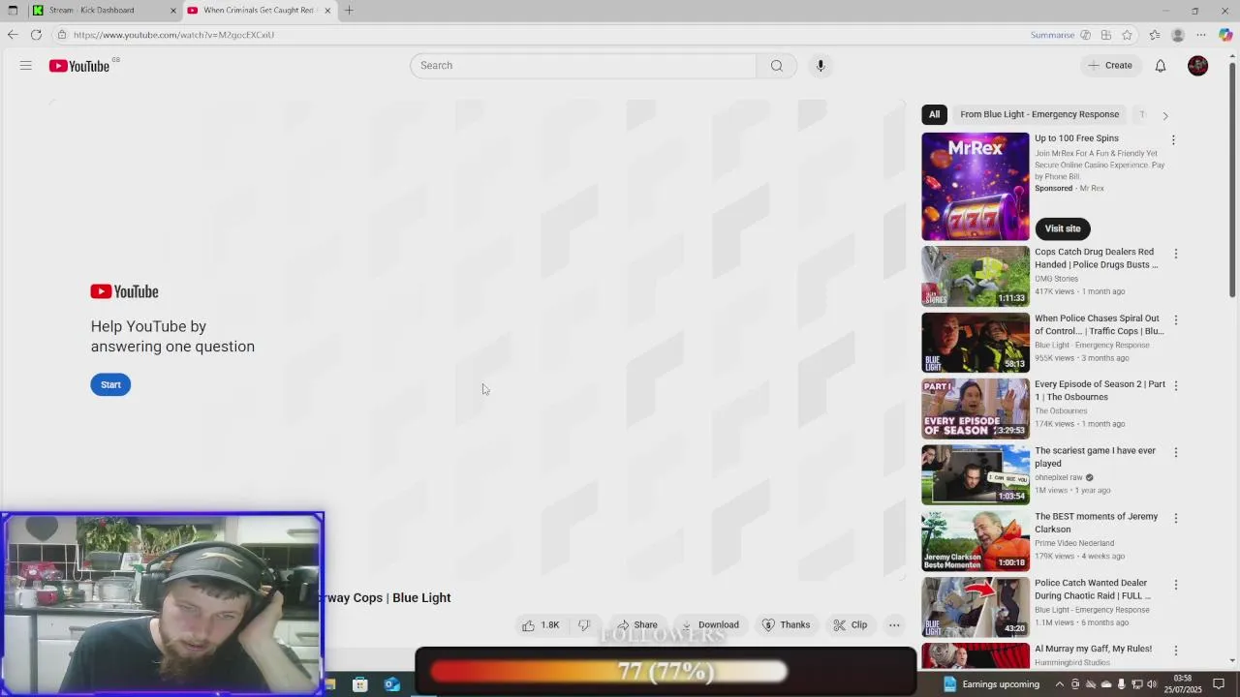Open options for Jeremy Clarkson moments video

1176,518
